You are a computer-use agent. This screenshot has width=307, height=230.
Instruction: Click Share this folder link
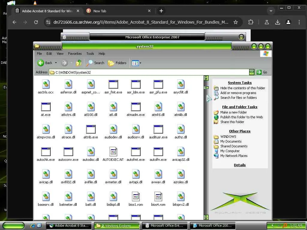coord(232,122)
